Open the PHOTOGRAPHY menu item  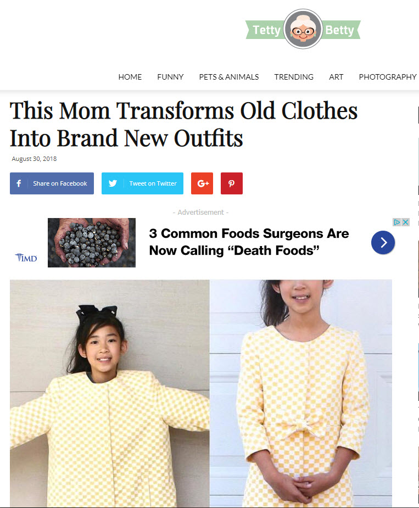point(388,77)
